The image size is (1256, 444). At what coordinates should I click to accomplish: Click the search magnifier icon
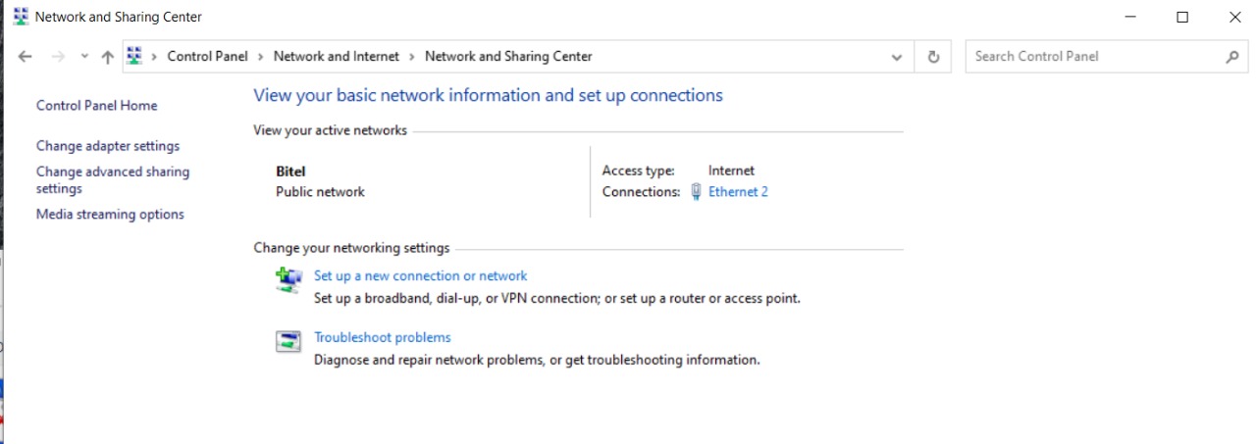1232,57
